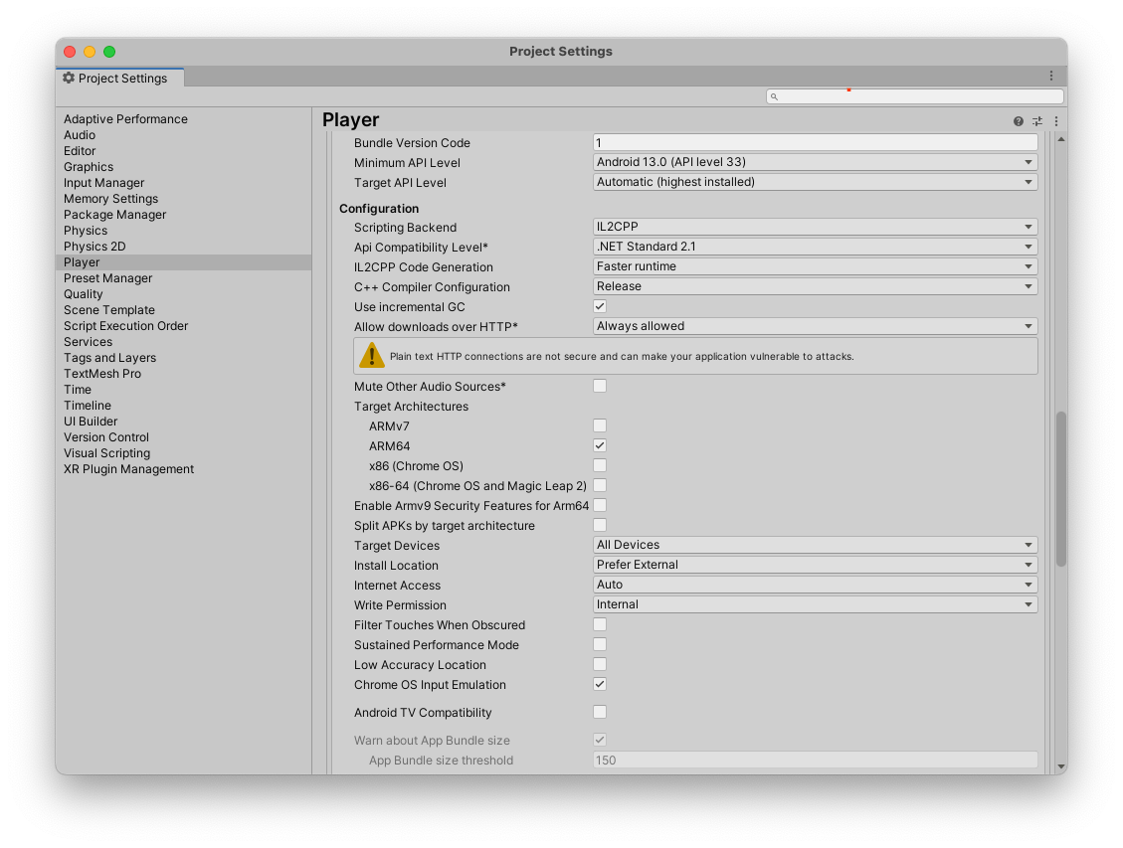Click the Bundle Version Code input field

coord(814,142)
